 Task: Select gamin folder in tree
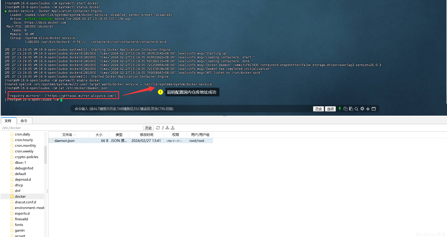(20, 230)
